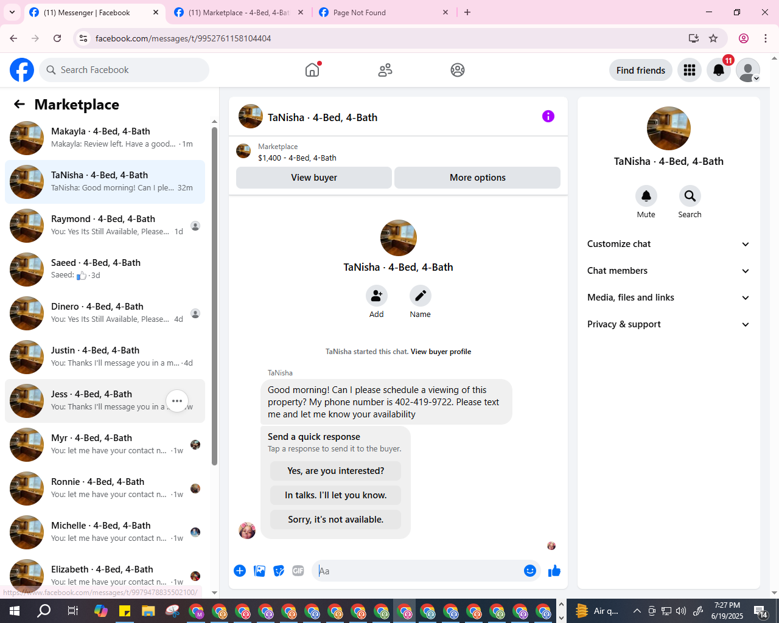Click the conversation list scrollbar
Viewport: 779px width, 623px height.
coord(214,296)
